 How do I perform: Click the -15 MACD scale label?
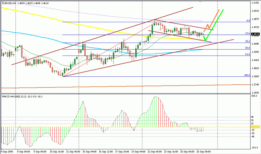tap(252, 130)
